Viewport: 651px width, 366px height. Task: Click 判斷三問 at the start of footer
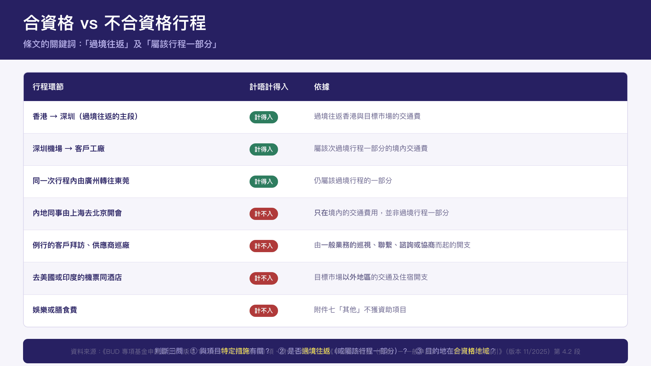[x=169, y=351]
